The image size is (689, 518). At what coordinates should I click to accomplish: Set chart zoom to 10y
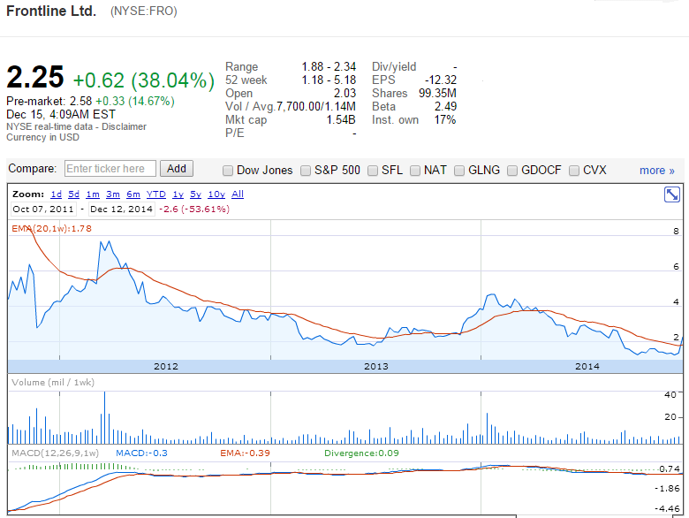click(216, 194)
